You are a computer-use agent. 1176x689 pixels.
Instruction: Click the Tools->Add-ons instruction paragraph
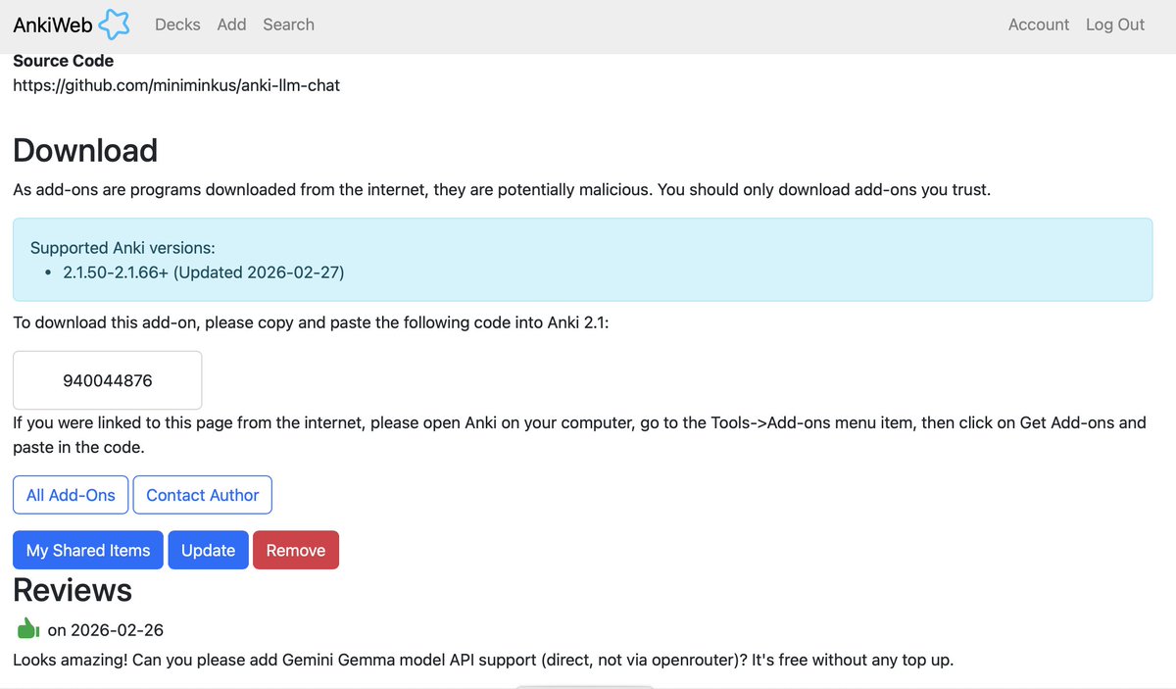[579, 435]
